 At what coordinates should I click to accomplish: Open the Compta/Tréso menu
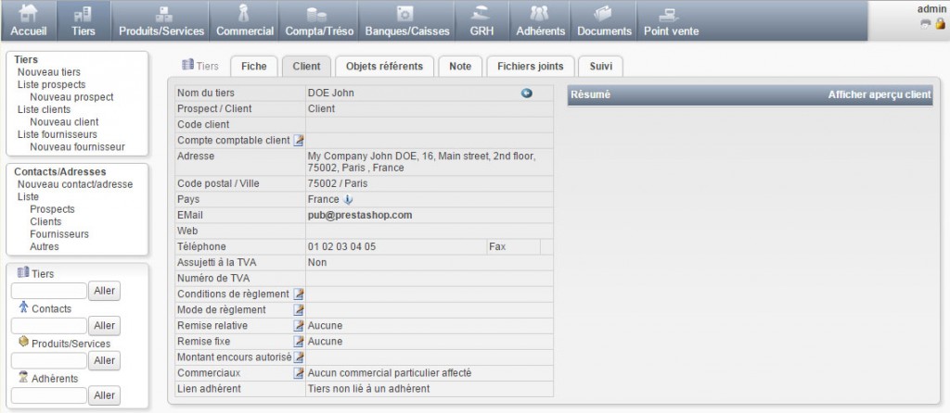318,21
